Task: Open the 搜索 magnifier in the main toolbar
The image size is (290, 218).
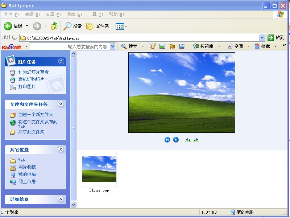Action: click(x=72, y=26)
